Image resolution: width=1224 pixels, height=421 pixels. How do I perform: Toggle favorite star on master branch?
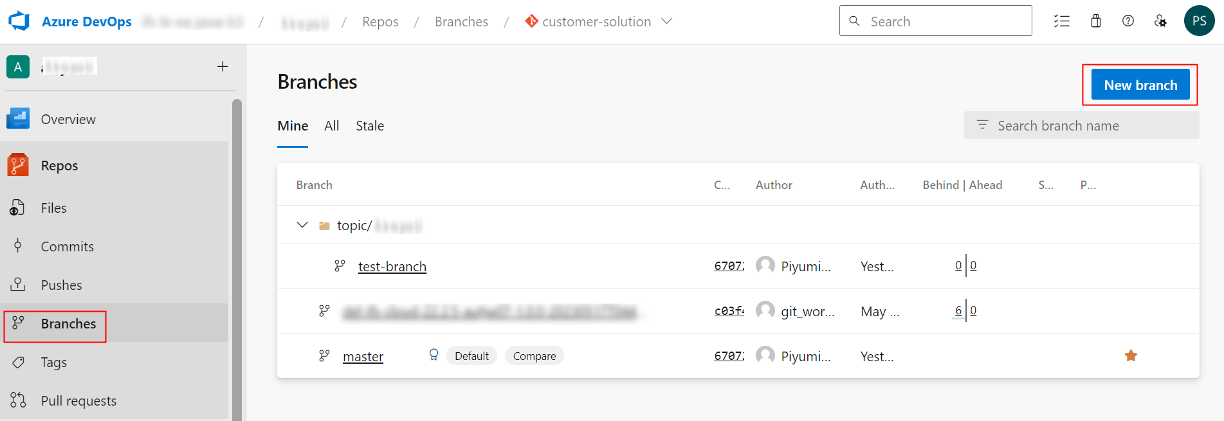pos(1131,355)
